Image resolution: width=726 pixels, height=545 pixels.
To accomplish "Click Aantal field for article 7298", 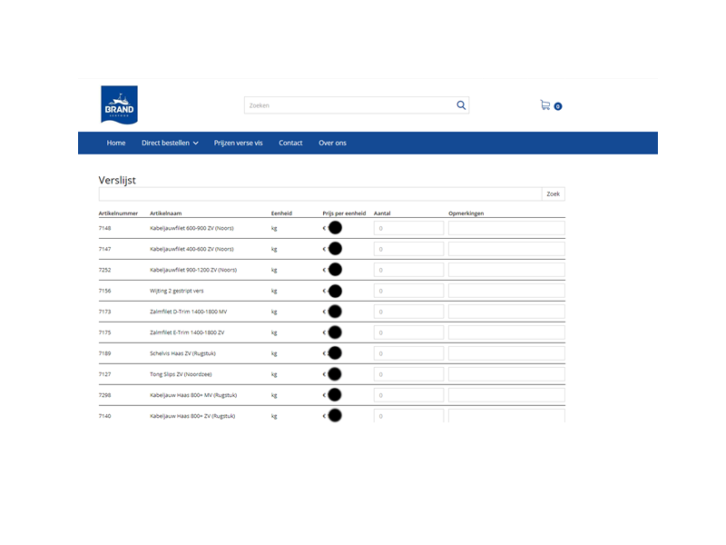I will pos(409,395).
